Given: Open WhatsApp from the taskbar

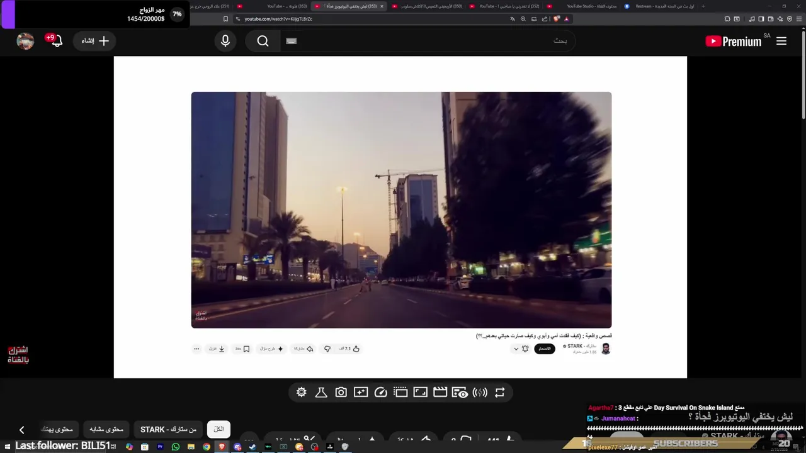Looking at the screenshot, I should pos(176,447).
